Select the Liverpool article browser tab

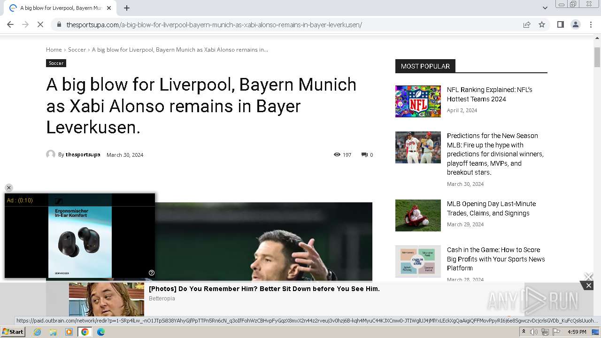60,8
